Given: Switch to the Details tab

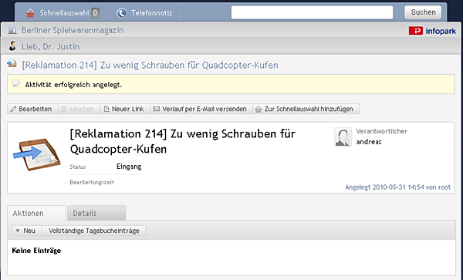Looking at the screenshot, I should tap(96, 213).
